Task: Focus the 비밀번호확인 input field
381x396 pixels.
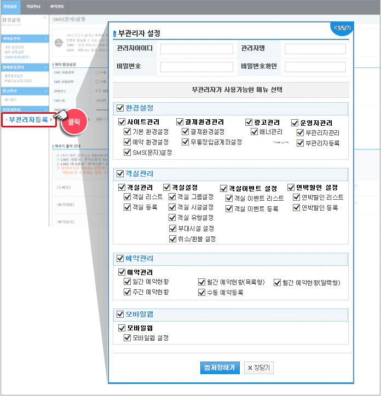Action: [315, 67]
